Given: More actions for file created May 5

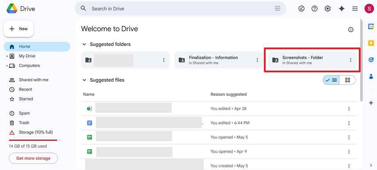Looking at the screenshot, I should (x=349, y=166).
